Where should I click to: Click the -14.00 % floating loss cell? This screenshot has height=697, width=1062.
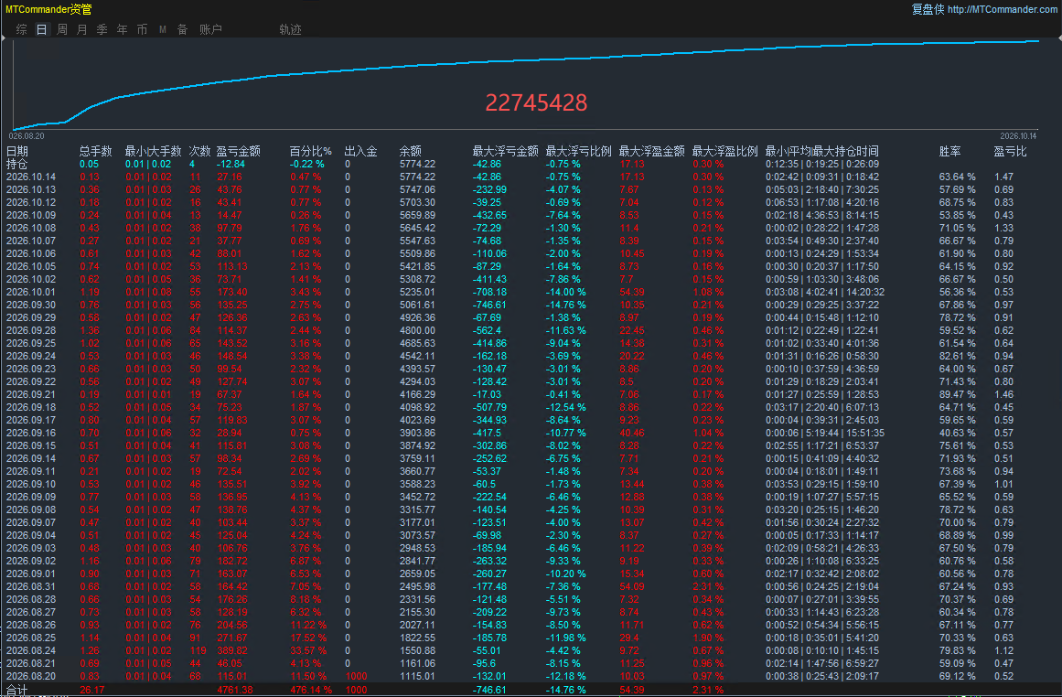tap(565, 292)
